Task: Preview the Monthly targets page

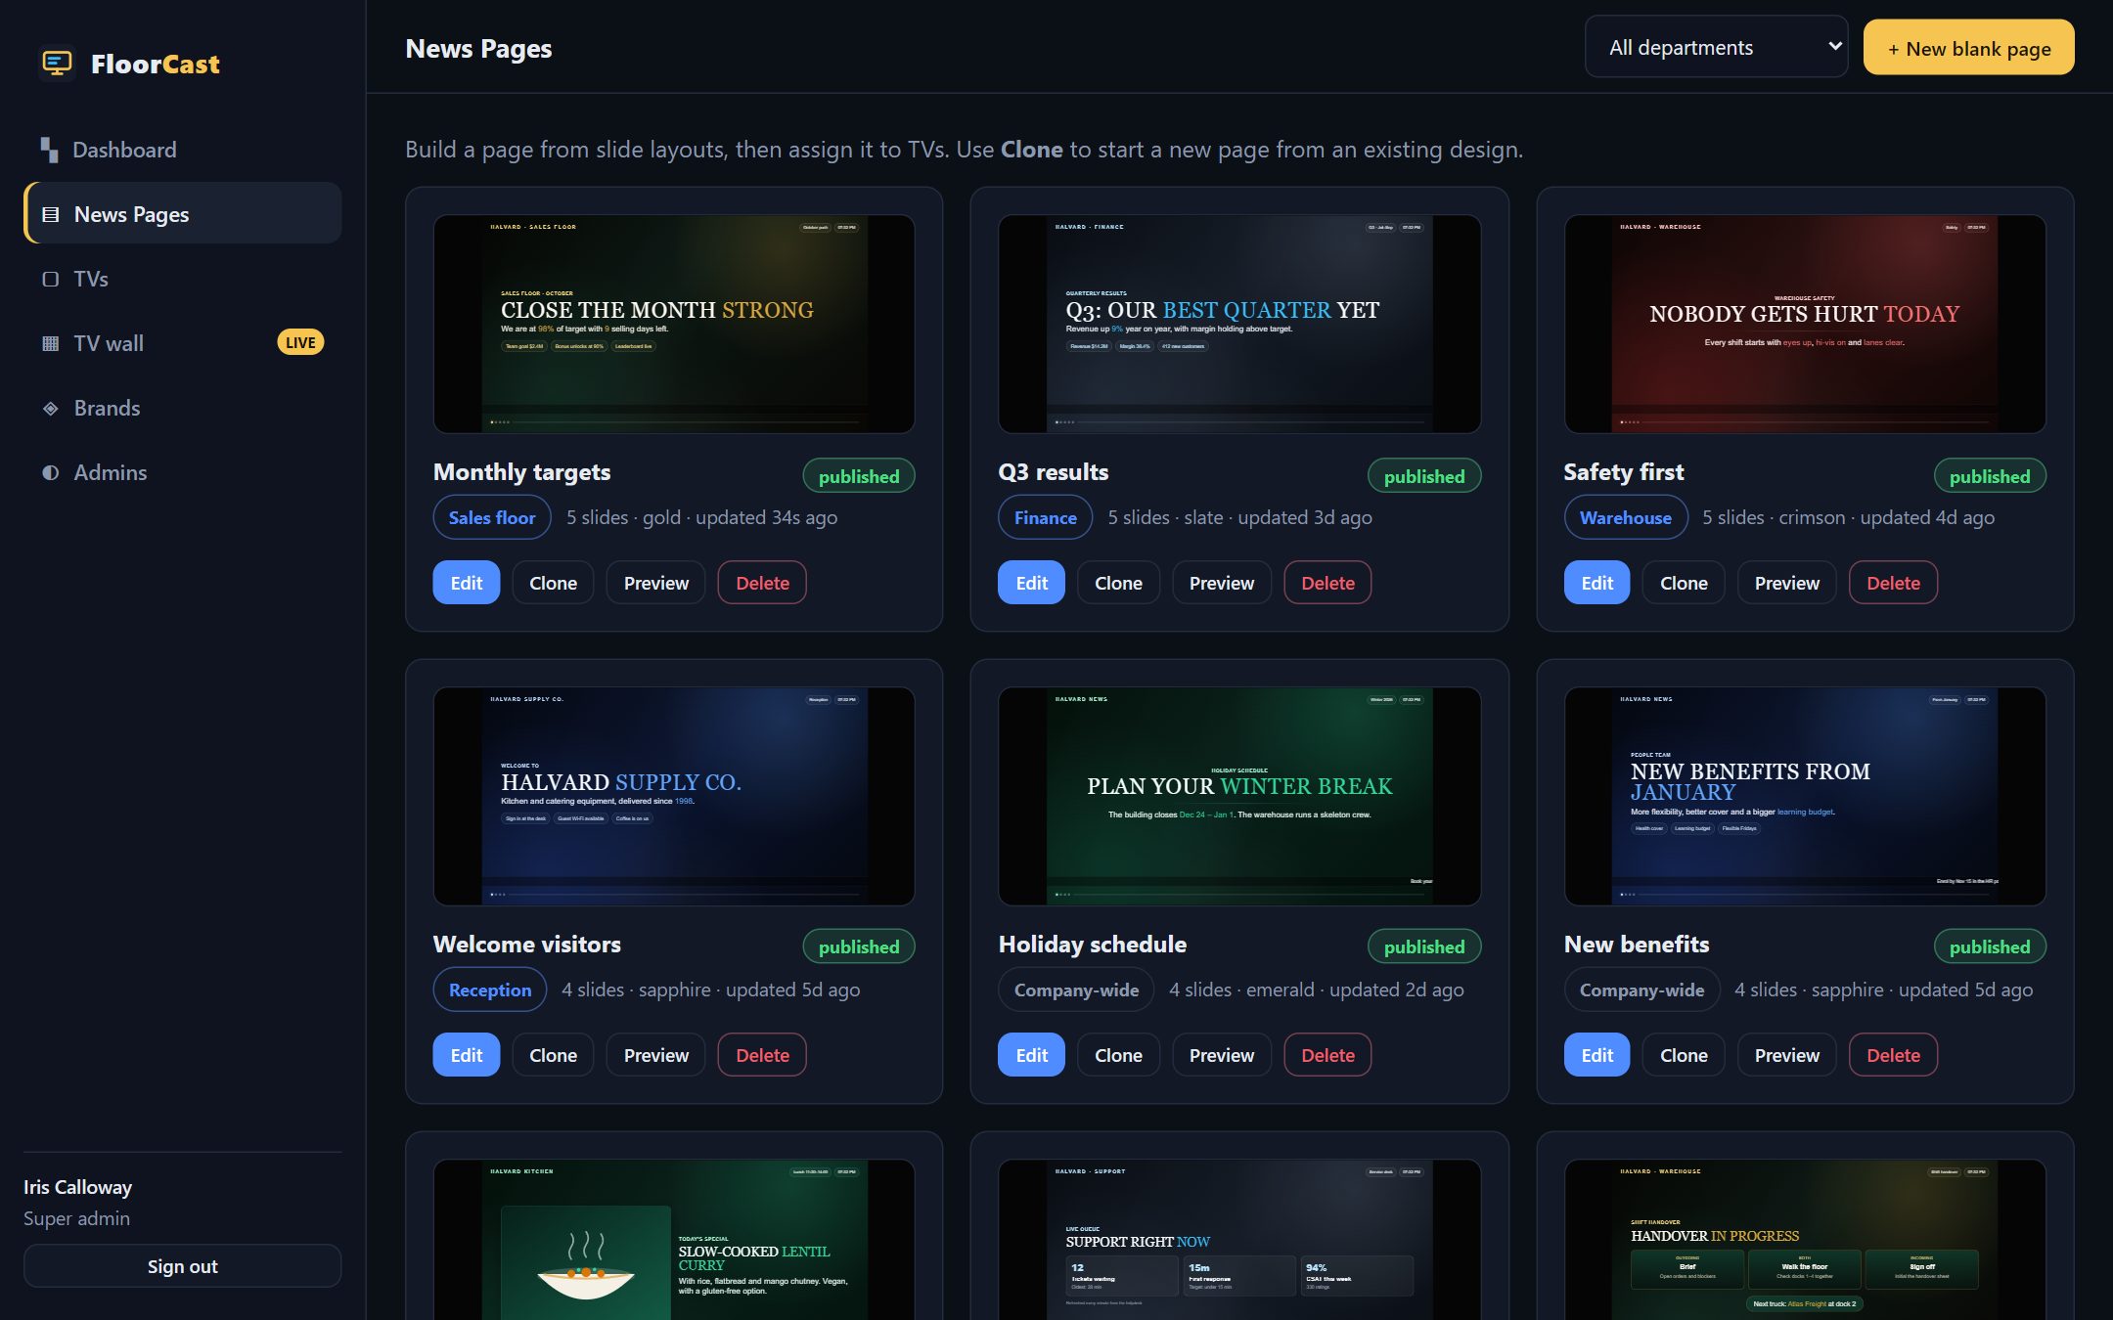Action: pyautogui.click(x=655, y=583)
